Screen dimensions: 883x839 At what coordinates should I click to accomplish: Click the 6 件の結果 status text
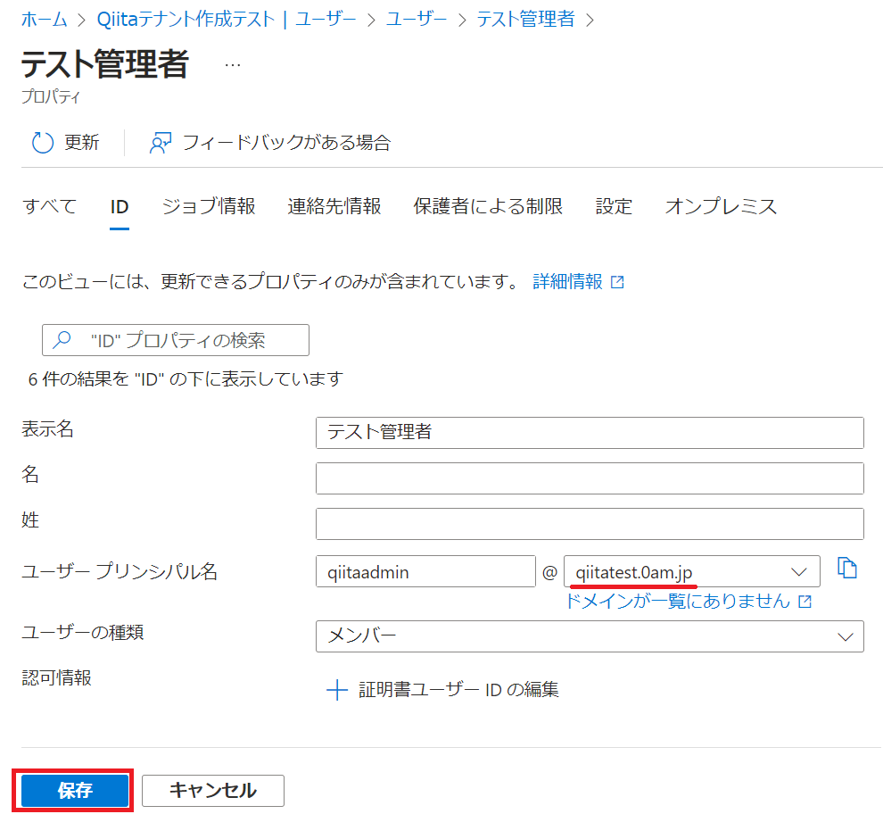pos(186,379)
